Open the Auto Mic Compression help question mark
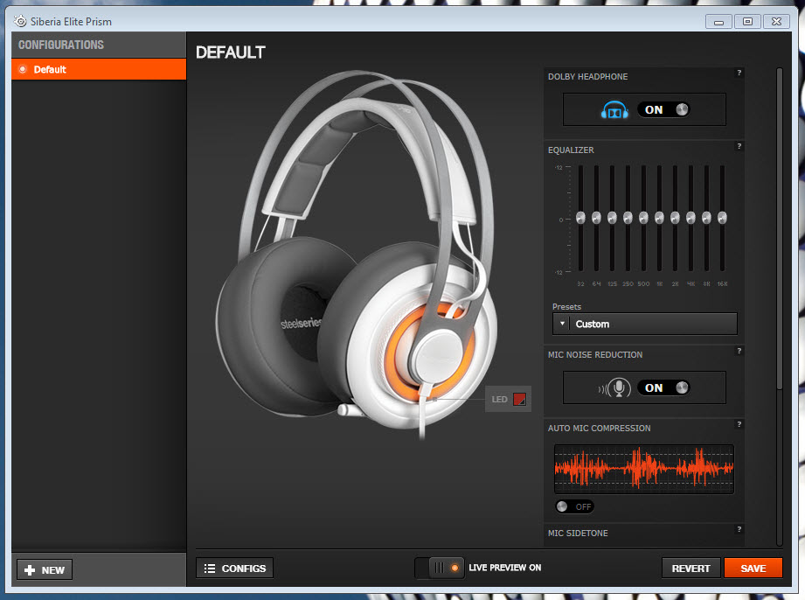The height and width of the screenshot is (600, 805). click(739, 424)
